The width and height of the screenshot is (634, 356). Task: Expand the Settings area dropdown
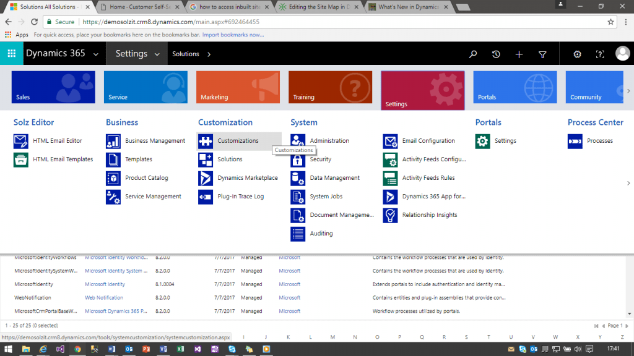pyautogui.click(x=157, y=54)
